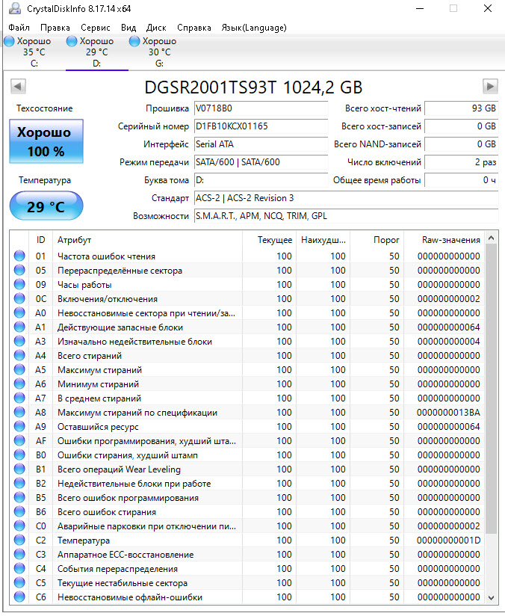Click the Порог column header
Image resolution: width=505 pixels, height=616 pixels.
coord(378,240)
